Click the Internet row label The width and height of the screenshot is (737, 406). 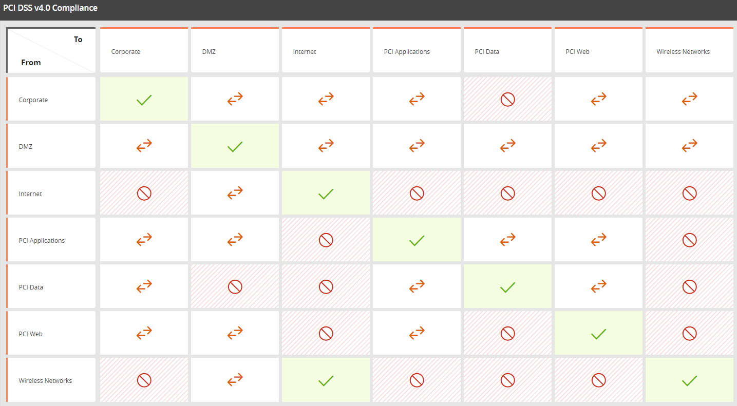tap(50, 192)
